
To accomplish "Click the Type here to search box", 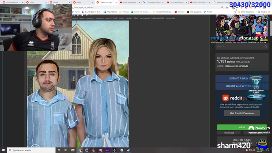I will coord(31,150).
